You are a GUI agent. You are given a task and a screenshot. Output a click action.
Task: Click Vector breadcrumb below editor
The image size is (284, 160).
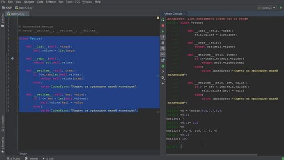[x=24, y=153]
